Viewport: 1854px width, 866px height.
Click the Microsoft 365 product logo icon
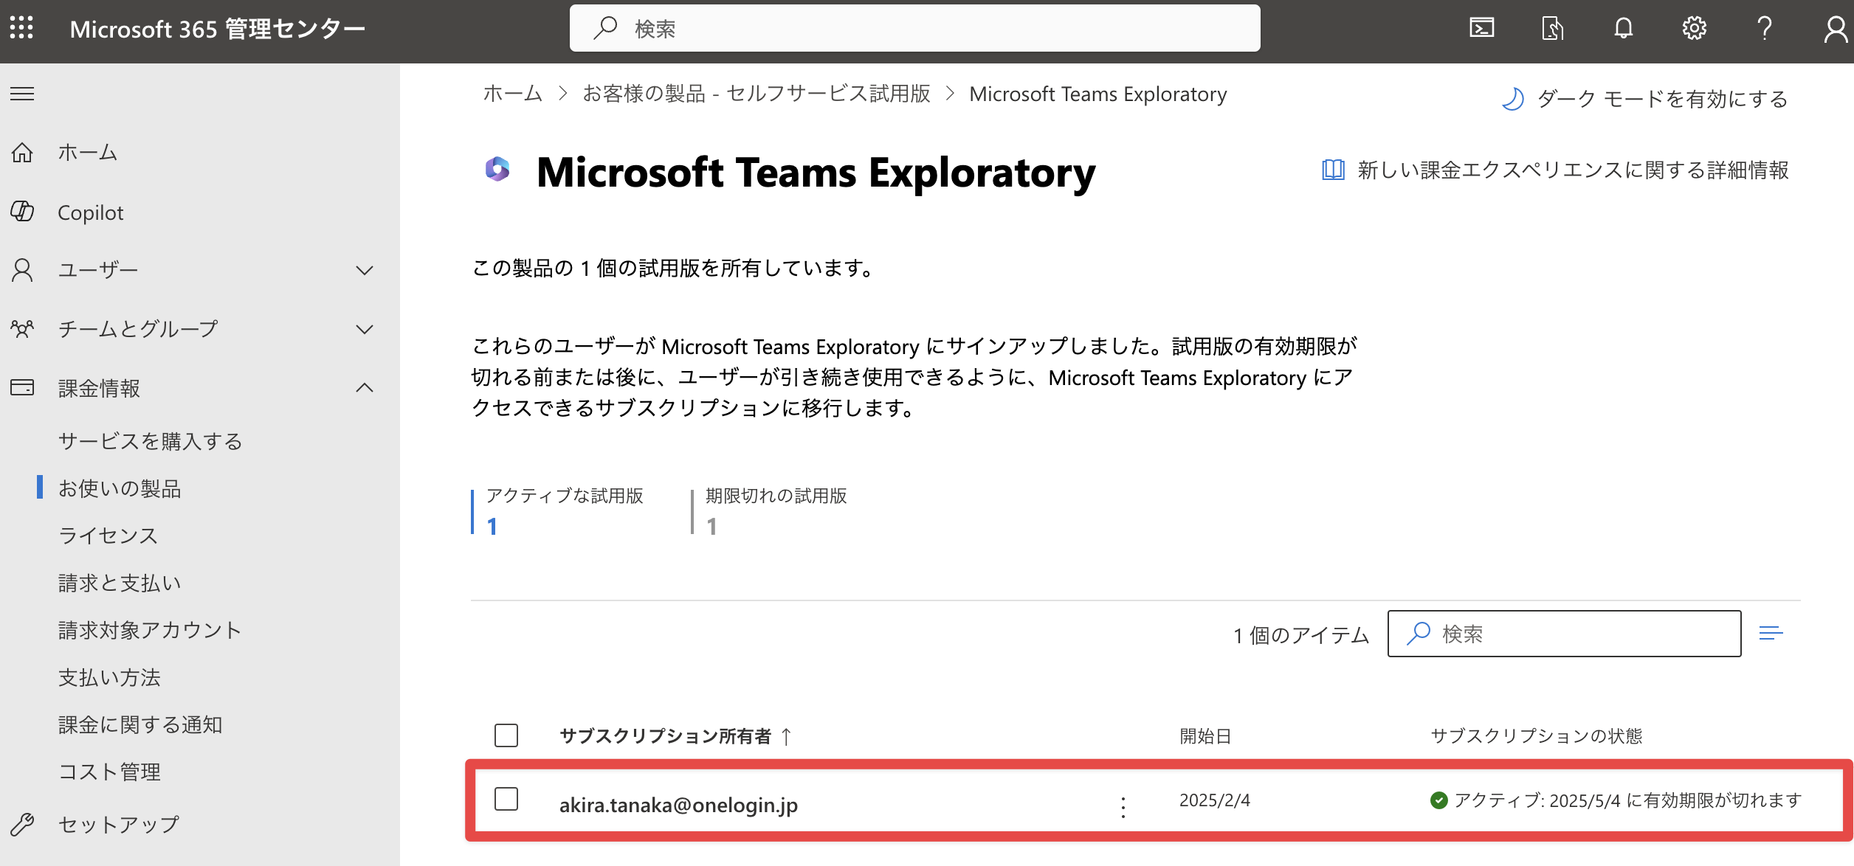pos(497,169)
